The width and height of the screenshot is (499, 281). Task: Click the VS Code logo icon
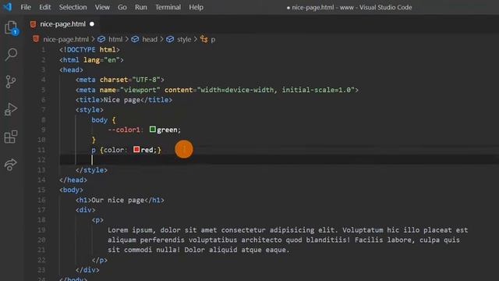pyautogui.click(x=7, y=7)
